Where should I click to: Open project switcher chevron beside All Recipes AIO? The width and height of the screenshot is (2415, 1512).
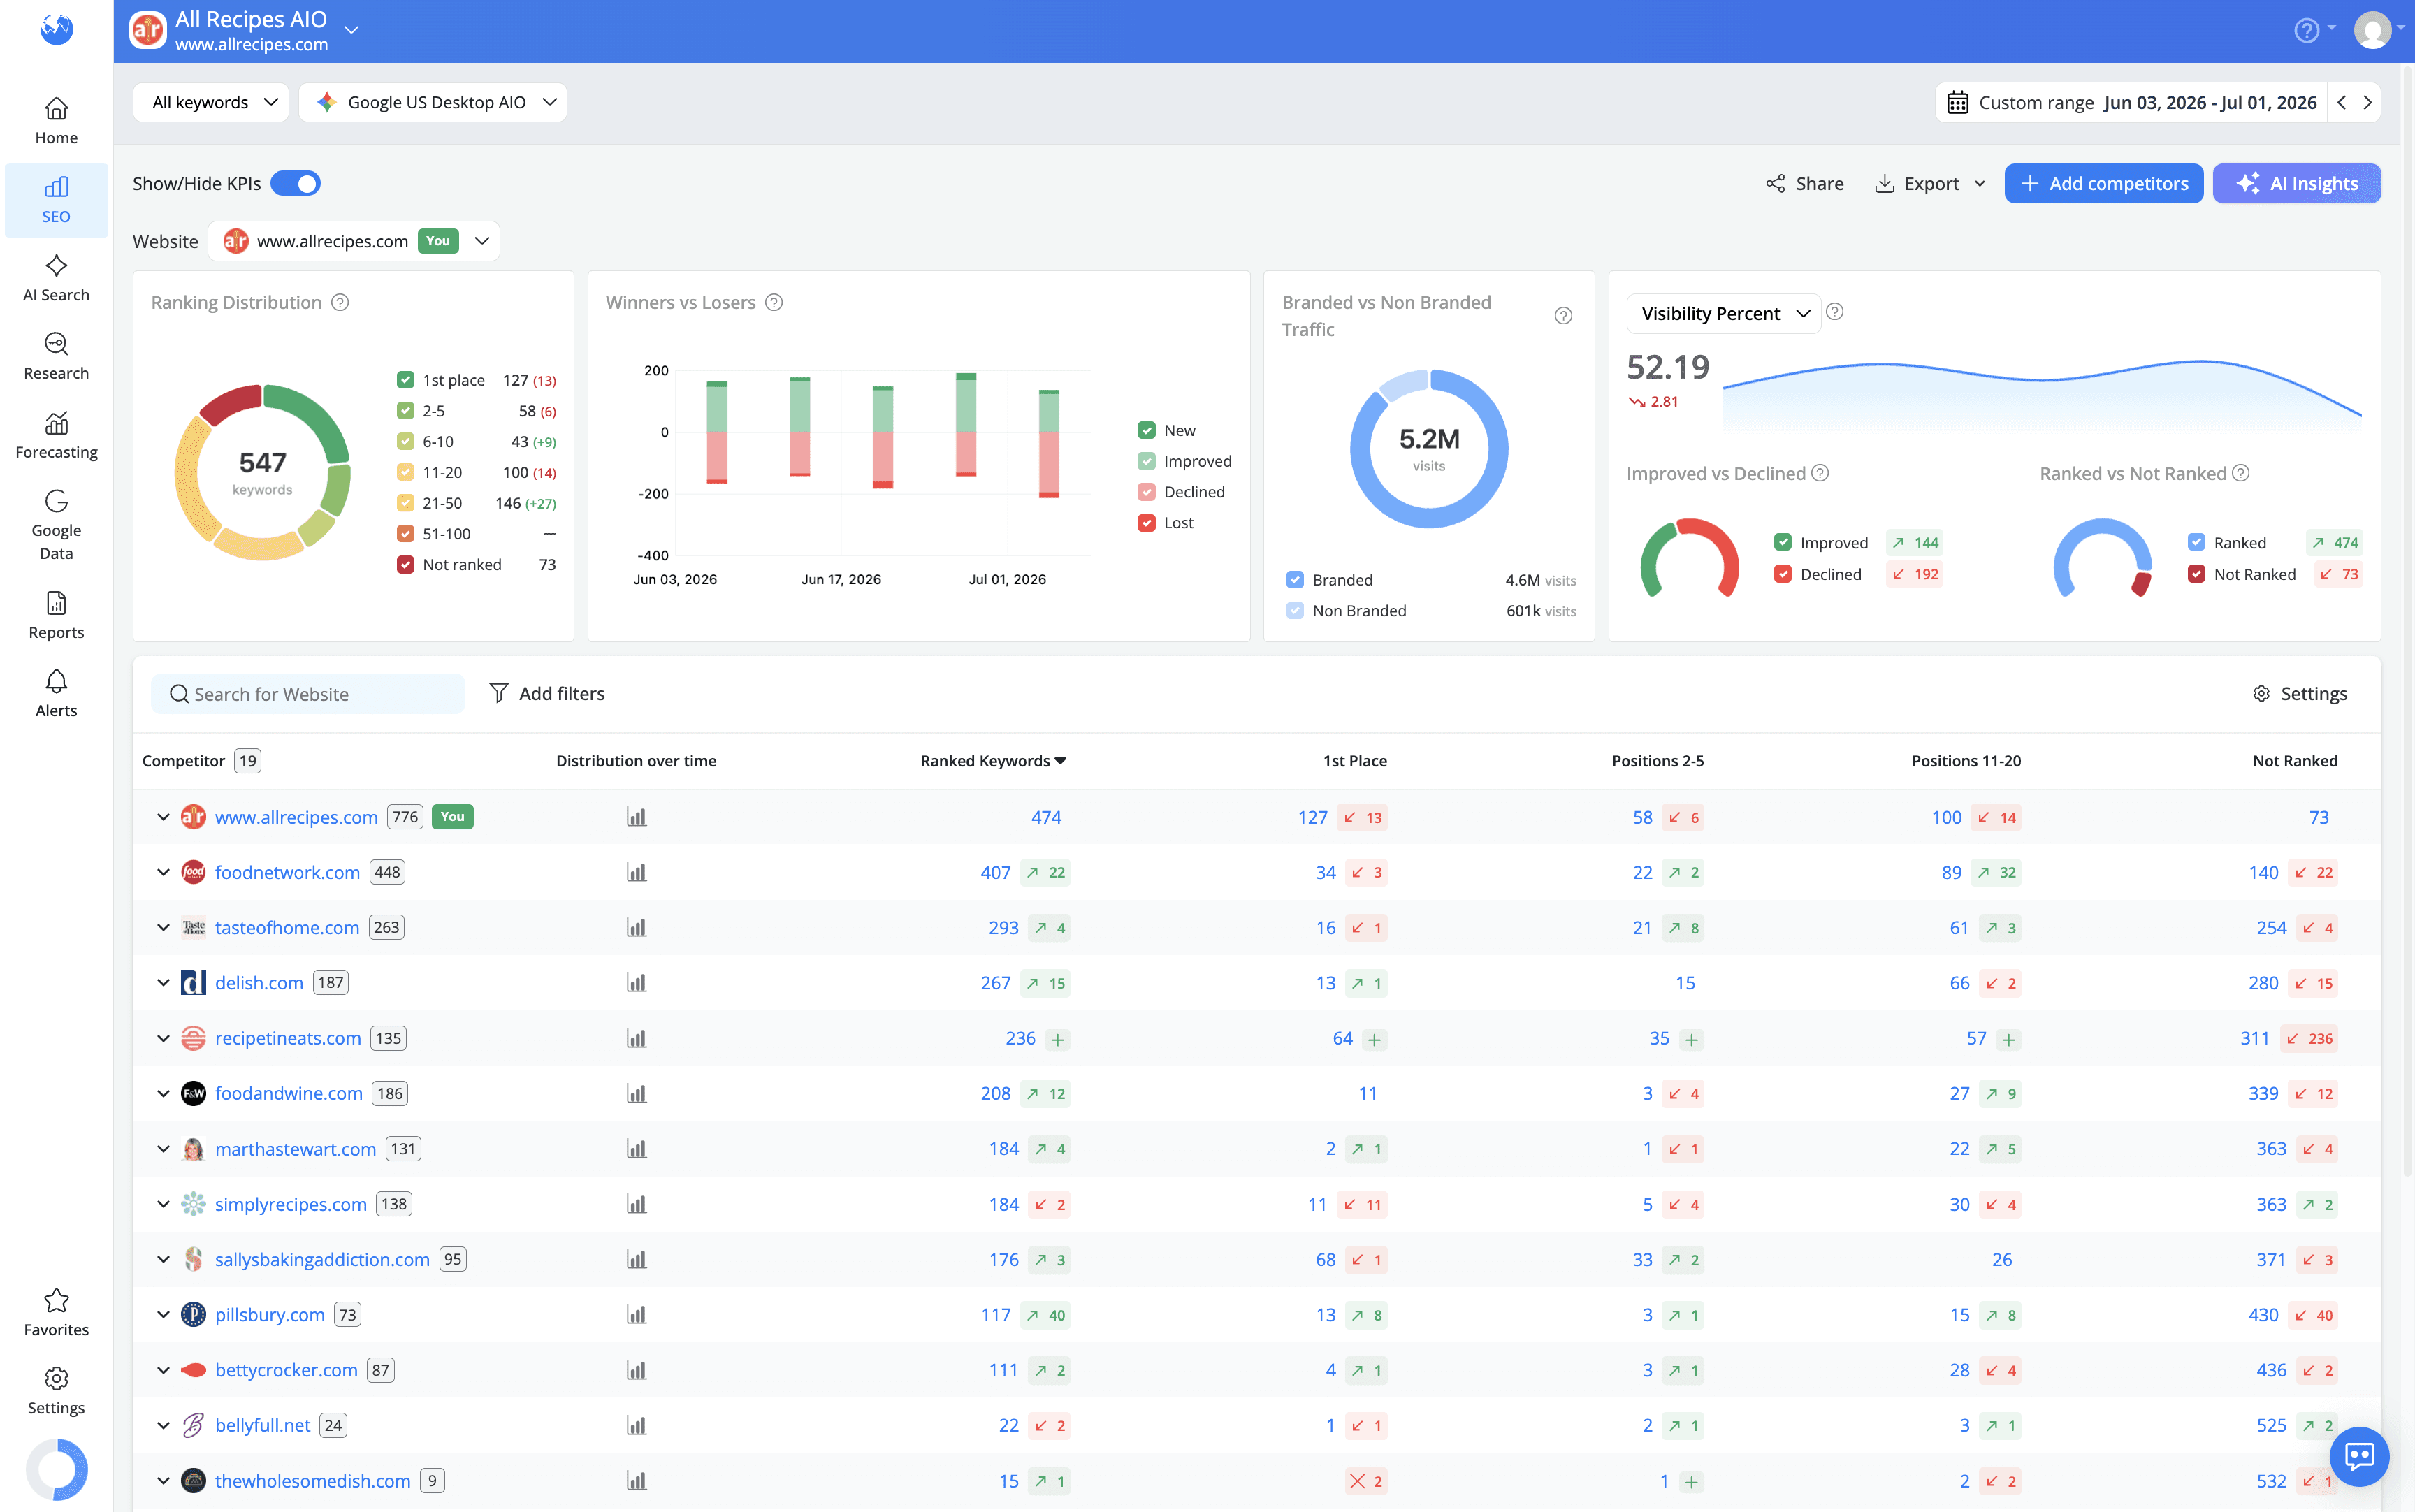[x=351, y=30]
